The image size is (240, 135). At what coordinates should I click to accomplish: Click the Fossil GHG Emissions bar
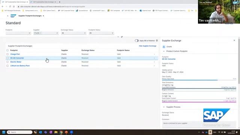199,88
